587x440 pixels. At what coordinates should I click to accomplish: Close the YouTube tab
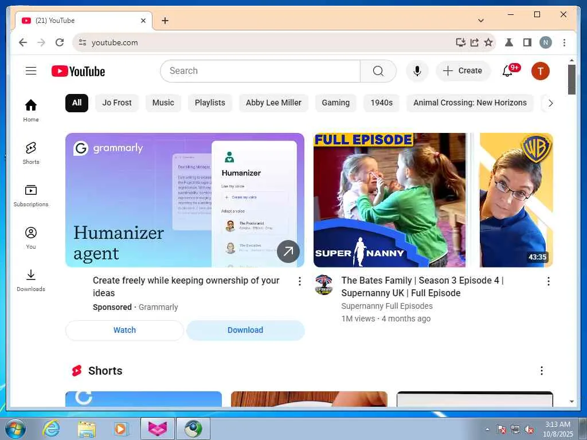[x=143, y=21]
